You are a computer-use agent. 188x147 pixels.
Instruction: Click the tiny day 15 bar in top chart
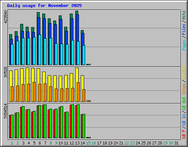click(x=88, y=64)
